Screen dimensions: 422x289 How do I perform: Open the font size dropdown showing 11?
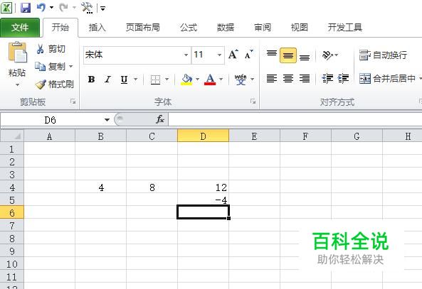[x=220, y=55]
